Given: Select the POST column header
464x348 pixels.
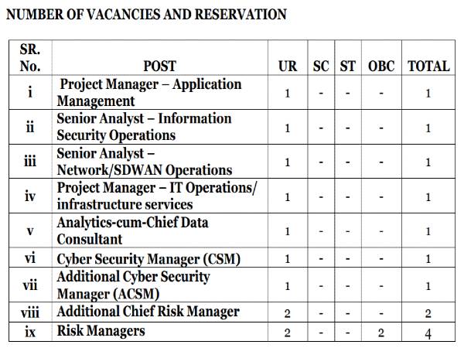Looking at the screenshot, I should pos(160,66).
